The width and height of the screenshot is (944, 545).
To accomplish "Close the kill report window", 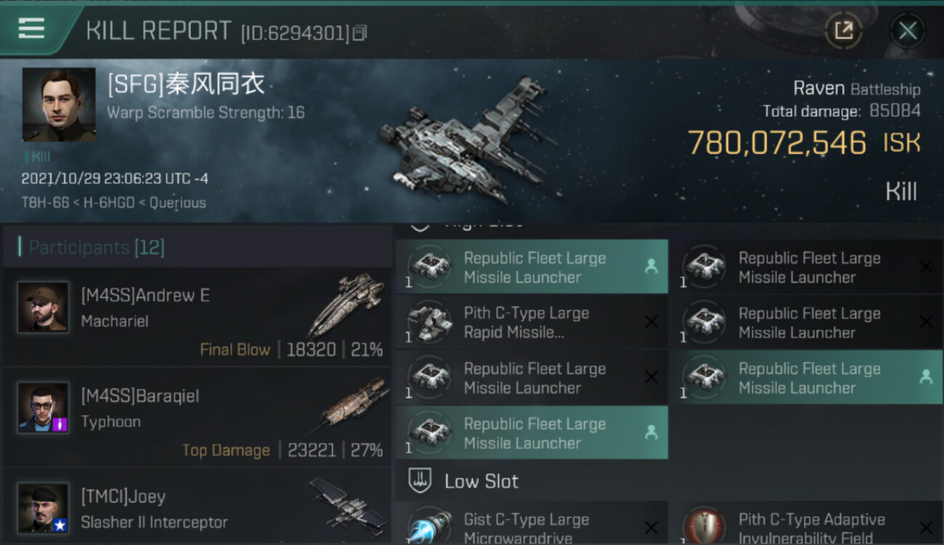I will pos(908,31).
